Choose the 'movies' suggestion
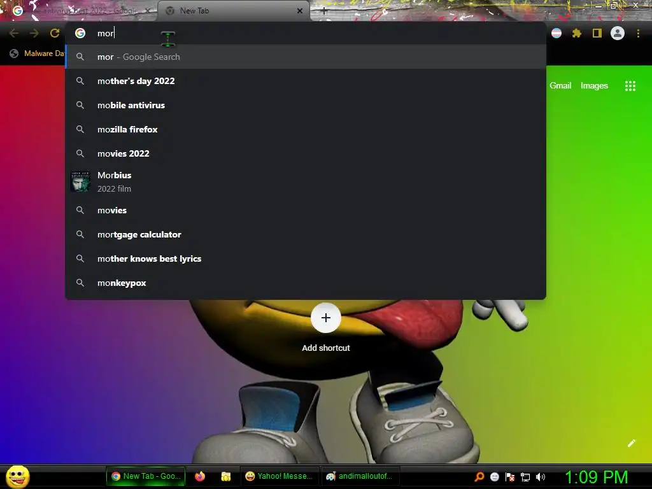 [x=306, y=210]
